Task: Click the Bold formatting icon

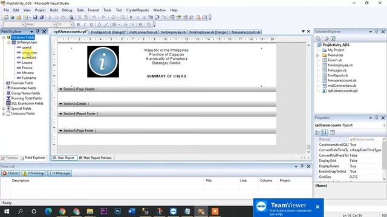Action: [x=78, y=24]
